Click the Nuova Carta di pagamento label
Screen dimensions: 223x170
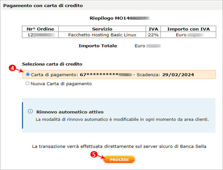click(x=61, y=84)
